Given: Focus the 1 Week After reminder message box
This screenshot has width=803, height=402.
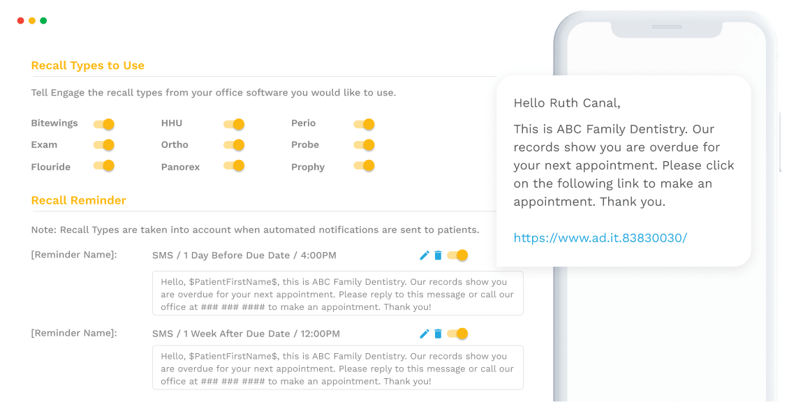Looking at the screenshot, I should coord(337,368).
